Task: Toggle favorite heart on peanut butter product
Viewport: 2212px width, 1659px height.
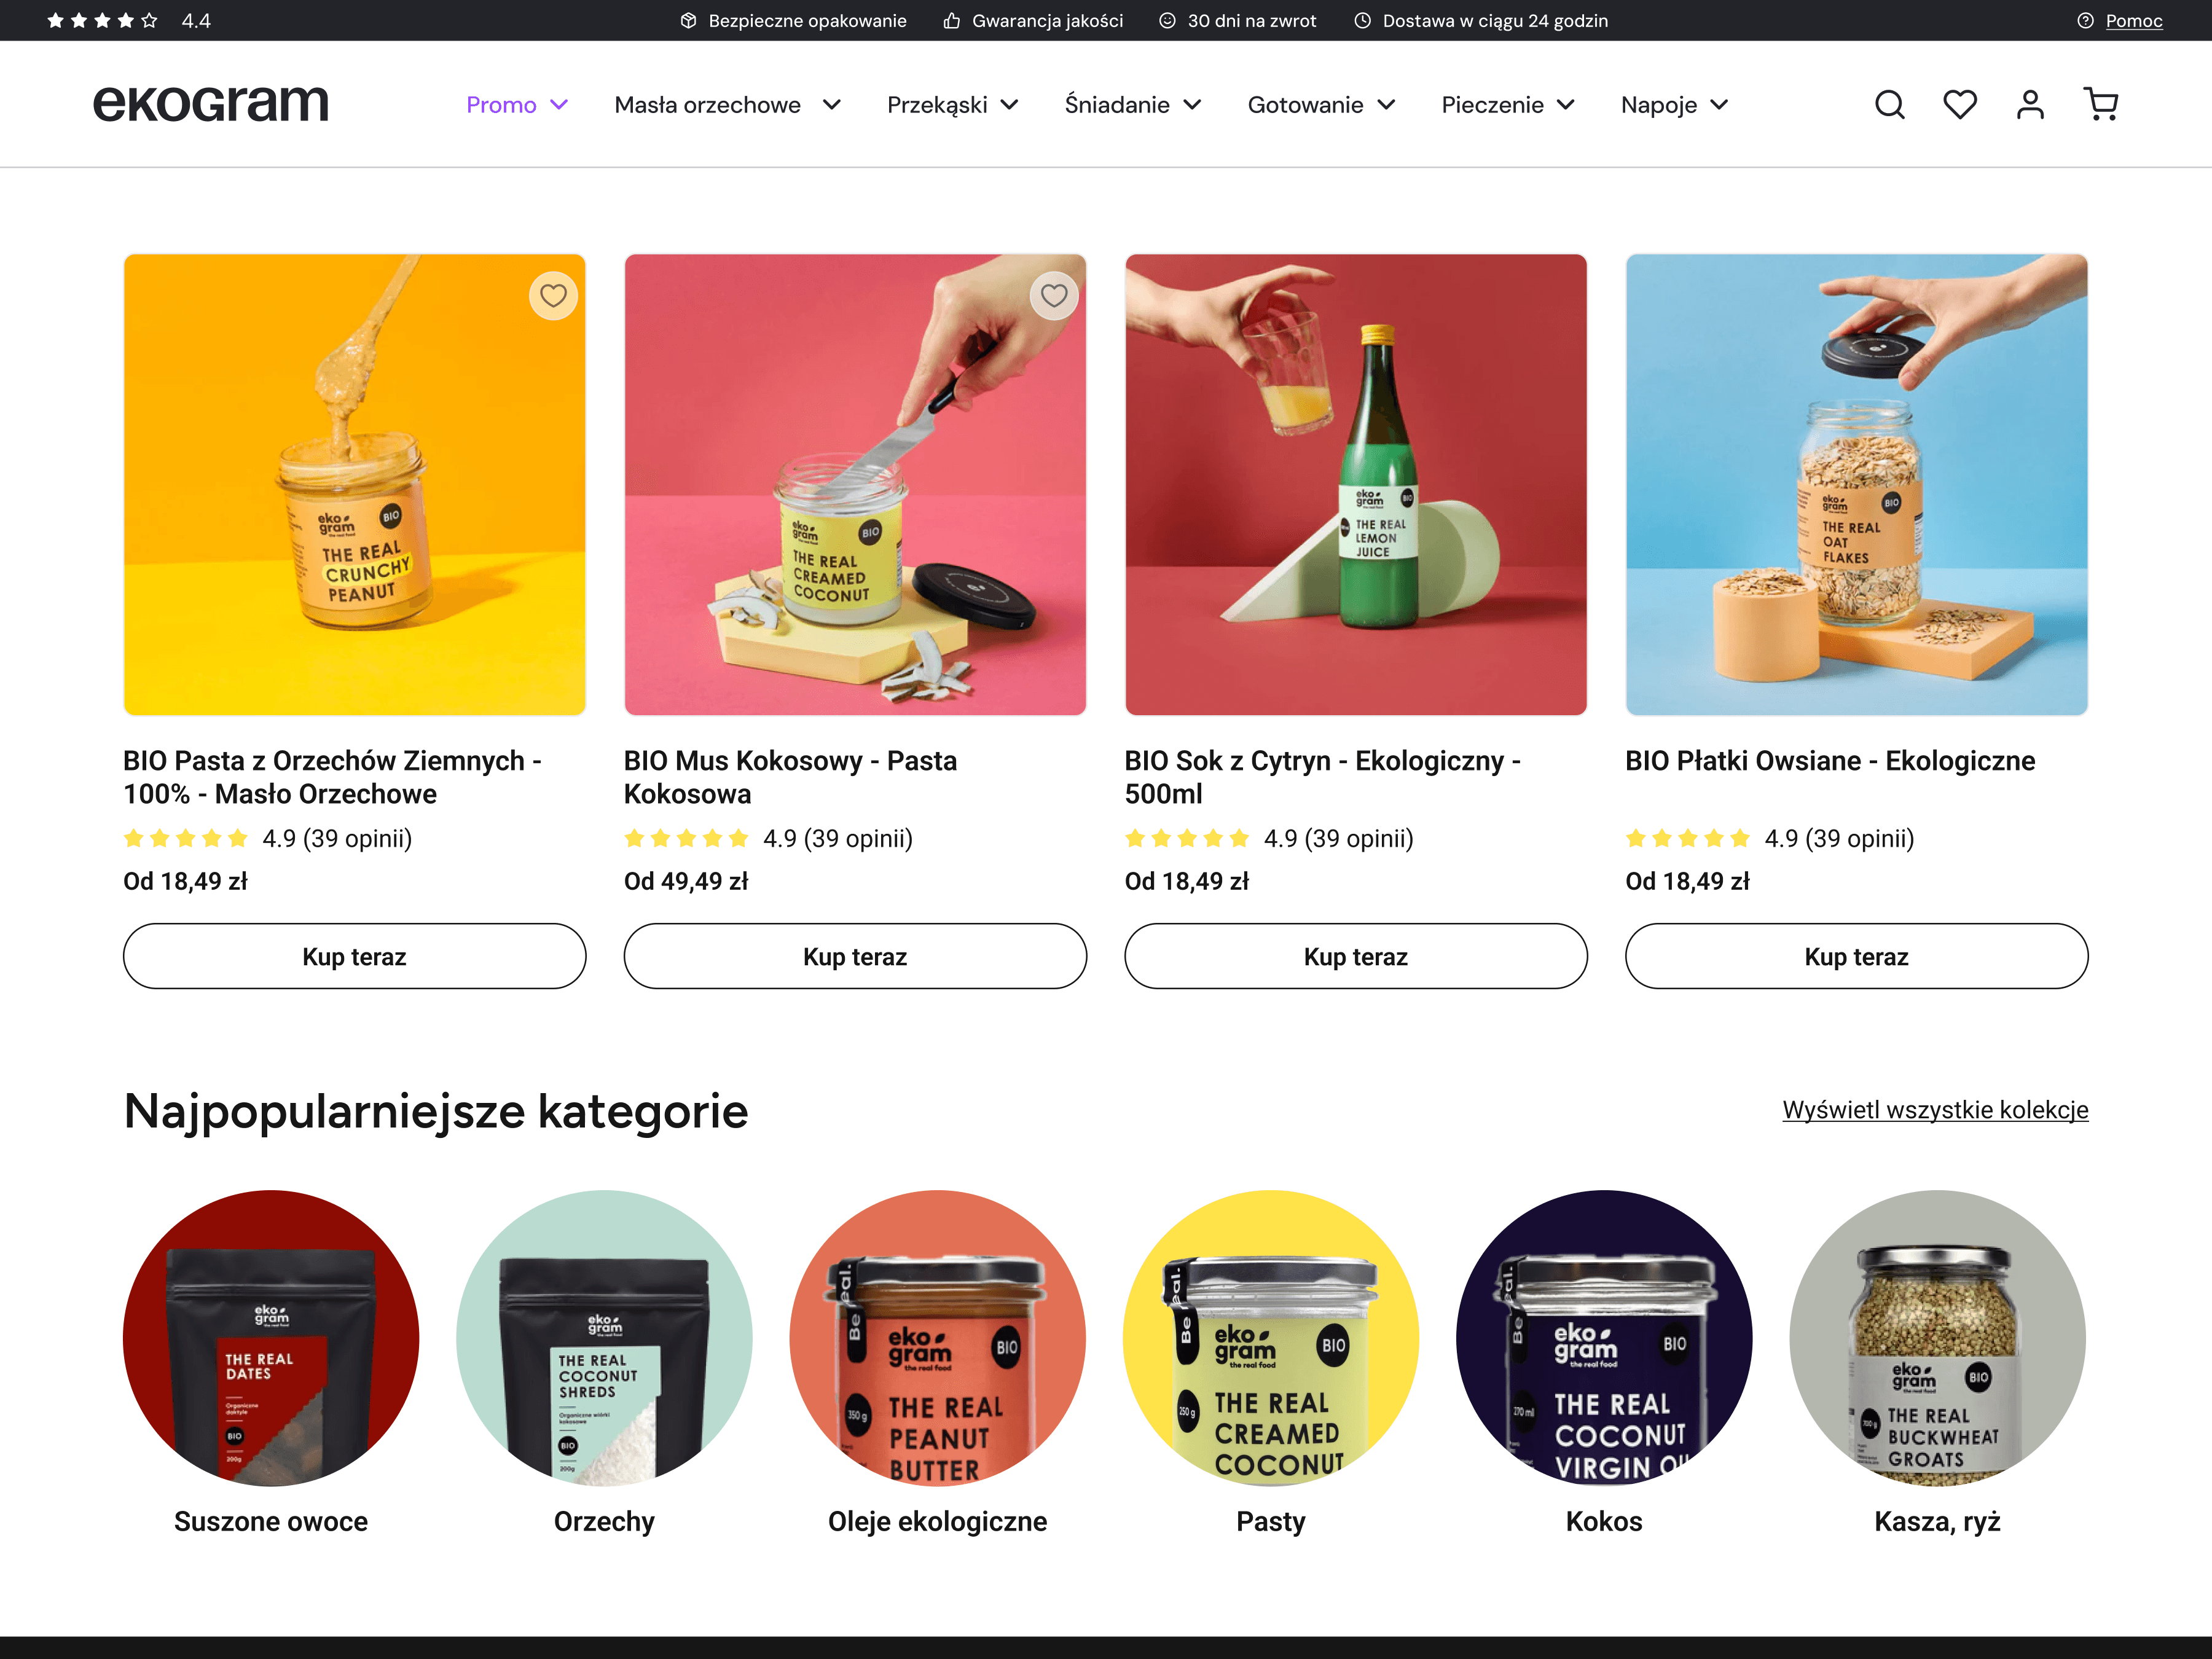Action: 553,295
